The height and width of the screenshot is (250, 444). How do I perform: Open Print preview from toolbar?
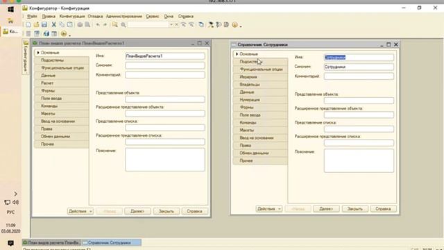pyautogui.click(x=88, y=25)
